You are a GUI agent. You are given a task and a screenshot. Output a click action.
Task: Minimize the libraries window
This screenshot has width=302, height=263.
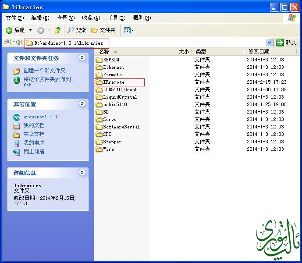274,7
